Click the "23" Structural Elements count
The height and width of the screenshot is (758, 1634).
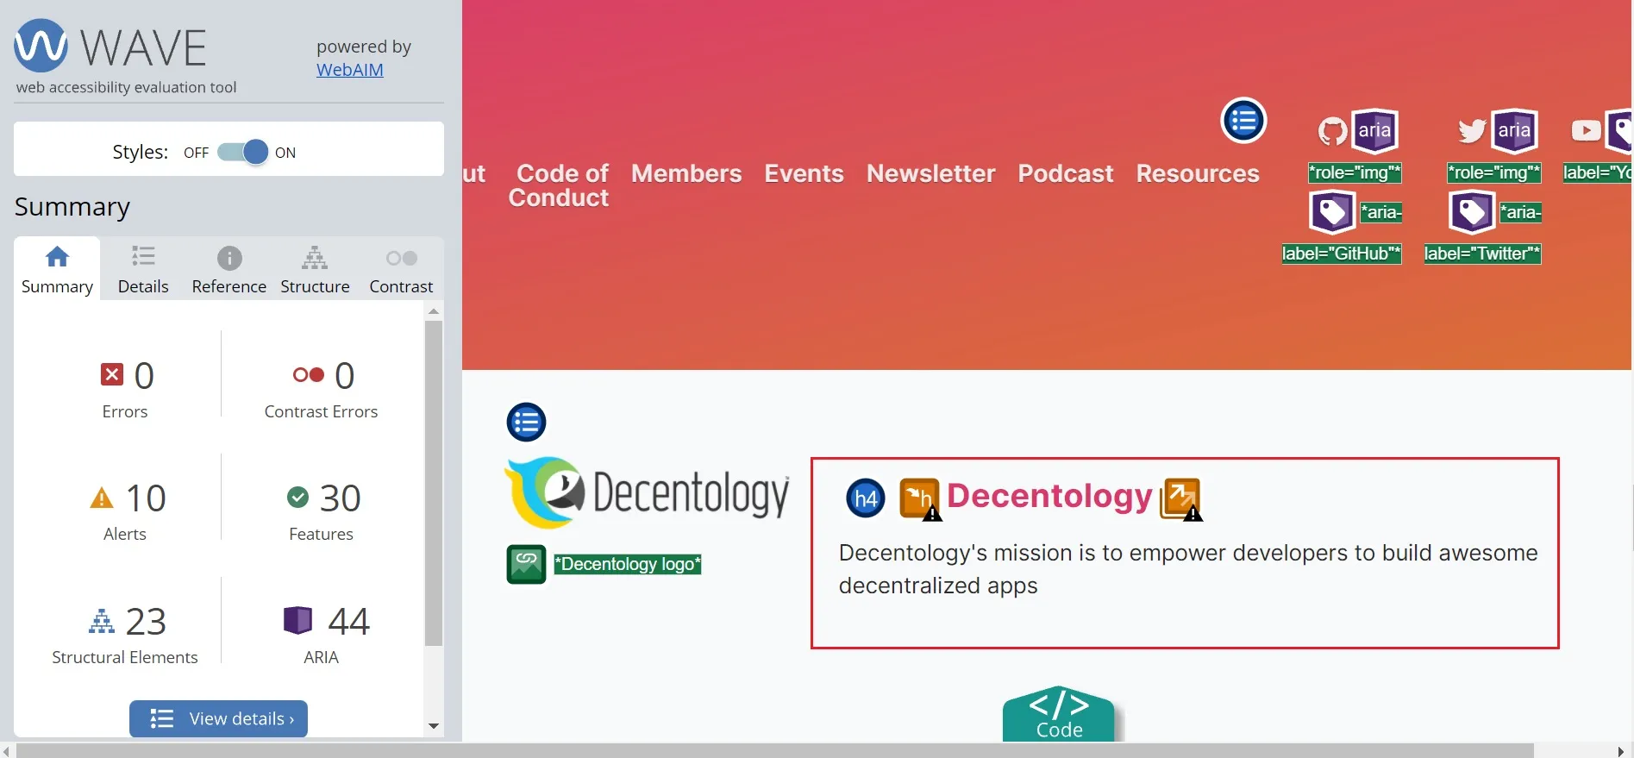[146, 622]
